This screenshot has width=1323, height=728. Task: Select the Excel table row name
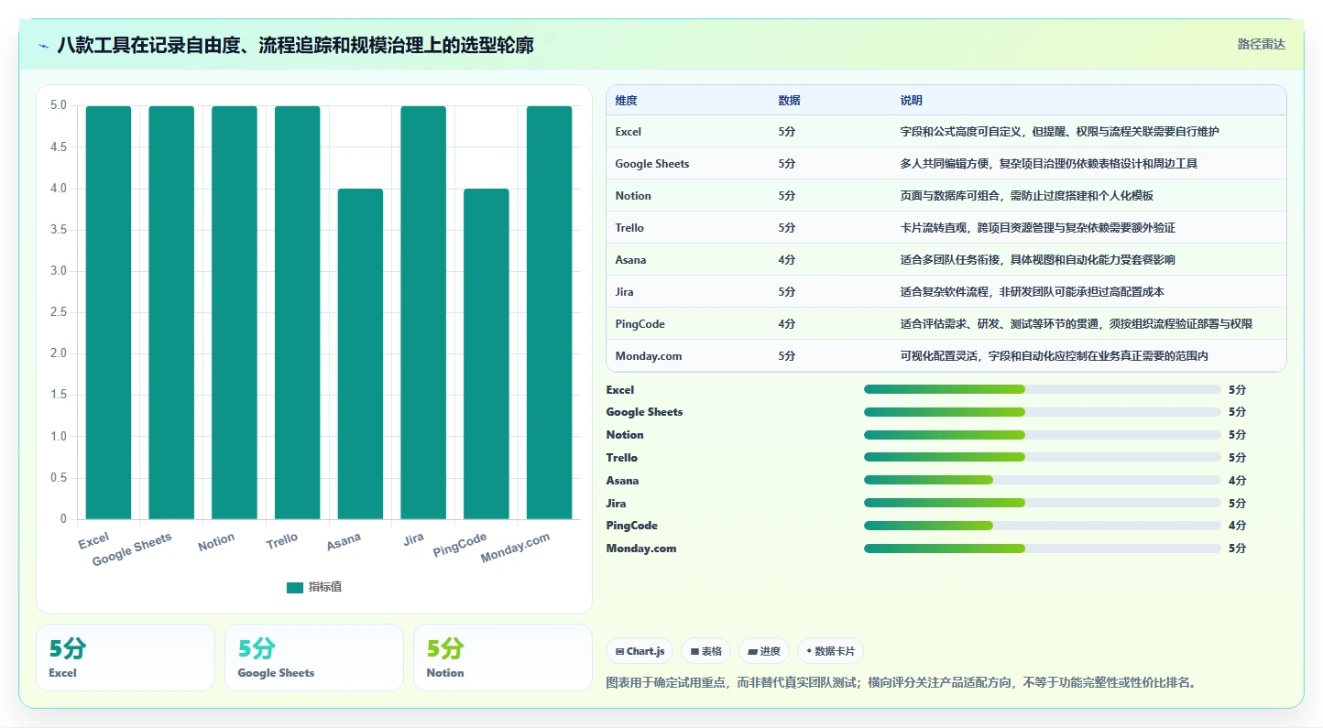[x=629, y=132]
